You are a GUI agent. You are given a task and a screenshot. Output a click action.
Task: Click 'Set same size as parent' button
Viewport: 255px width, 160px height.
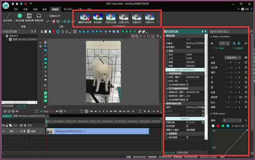(185, 70)
